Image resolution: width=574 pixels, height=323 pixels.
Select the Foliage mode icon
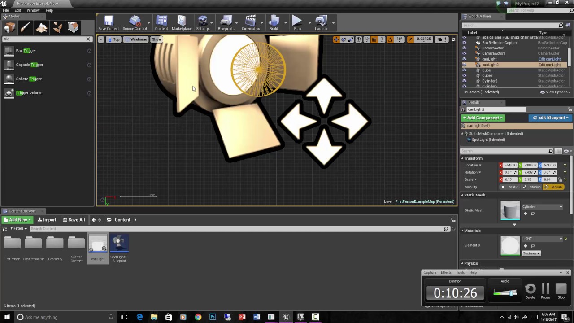[57, 28]
